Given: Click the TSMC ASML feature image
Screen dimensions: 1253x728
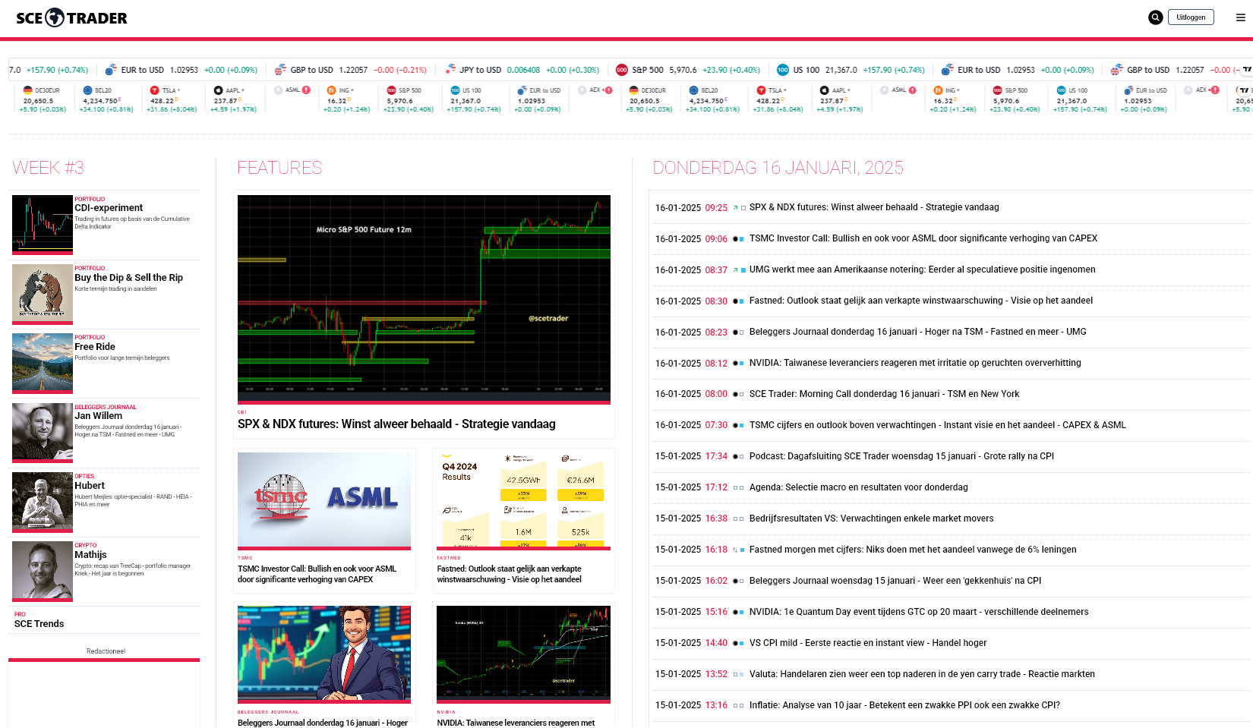Looking at the screenshot, I should pos(324,500).
